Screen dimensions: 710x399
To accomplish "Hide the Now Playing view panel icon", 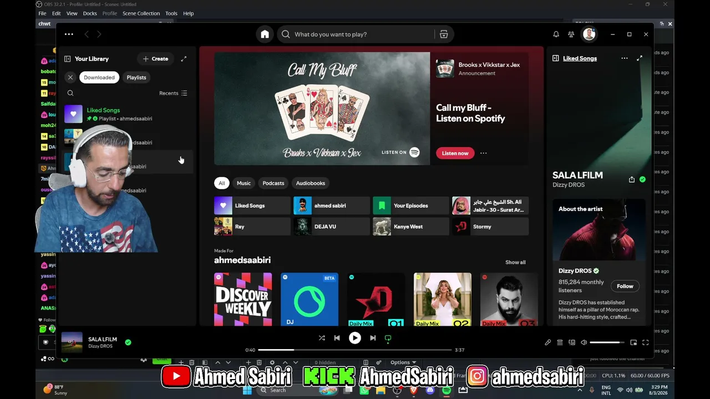I will tap(555, 58).
